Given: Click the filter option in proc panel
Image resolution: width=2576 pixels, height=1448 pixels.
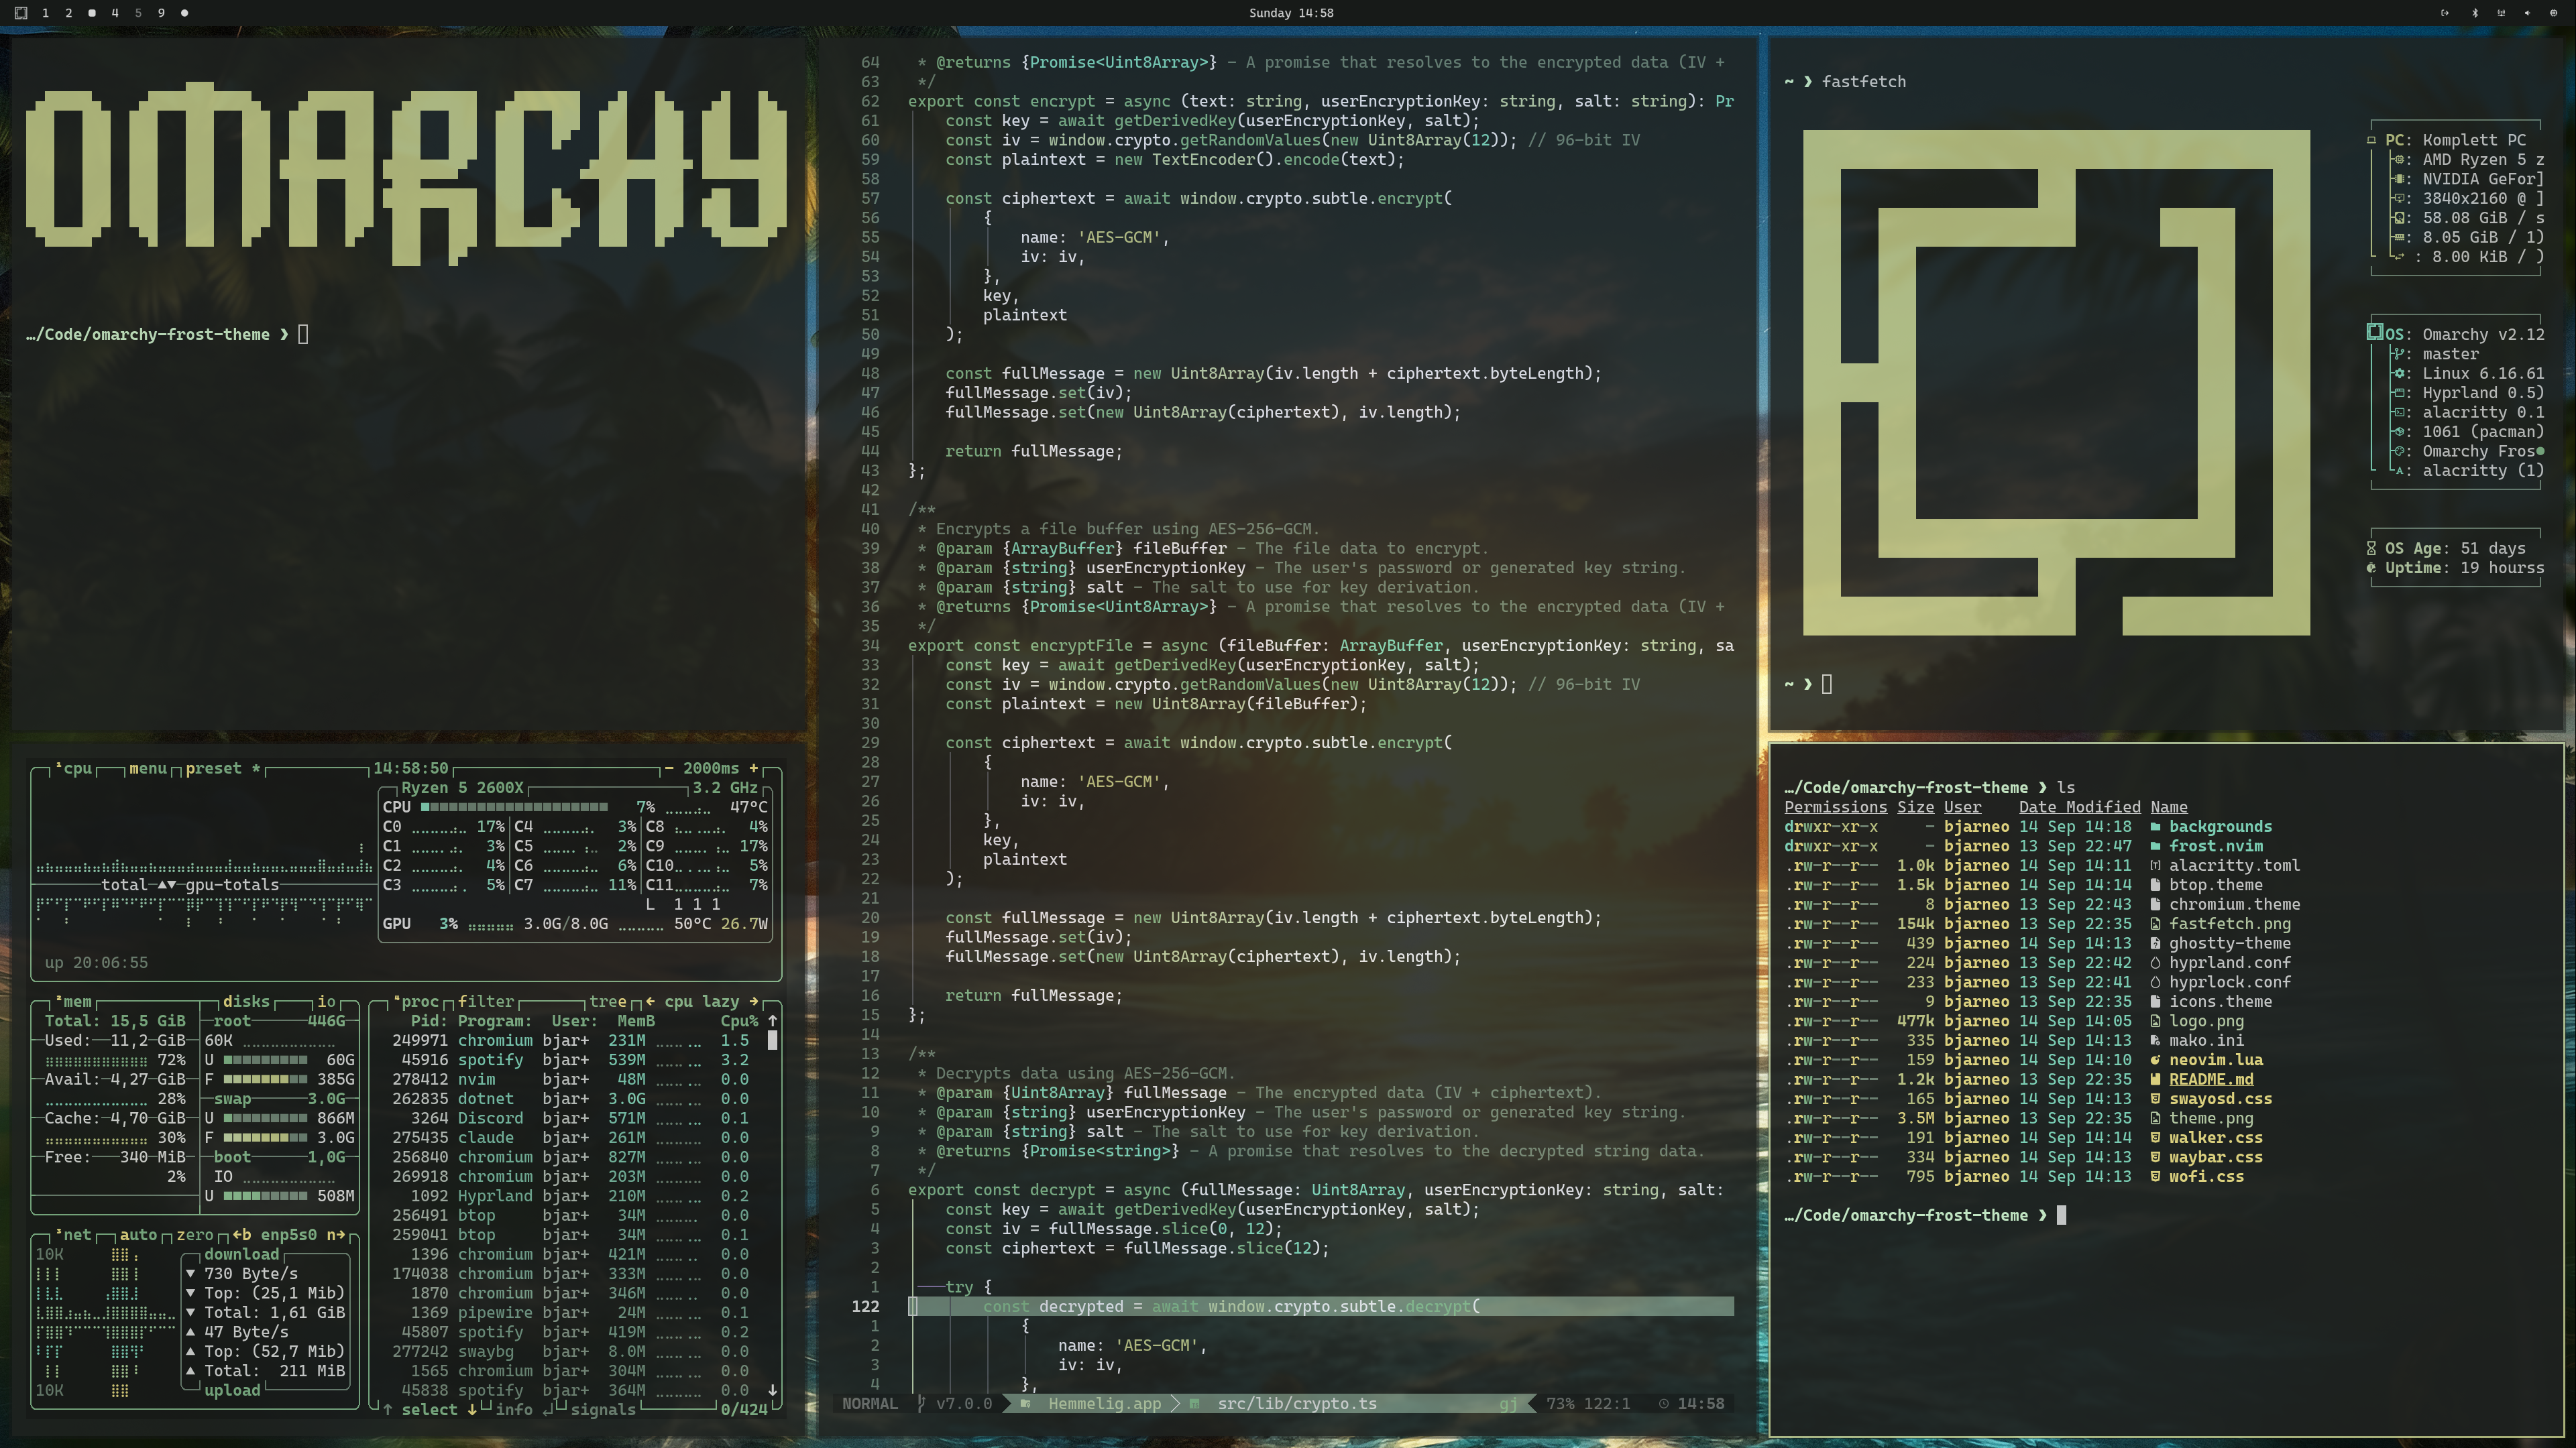Looking at the screenshot, I should (x=486, y=1002).
